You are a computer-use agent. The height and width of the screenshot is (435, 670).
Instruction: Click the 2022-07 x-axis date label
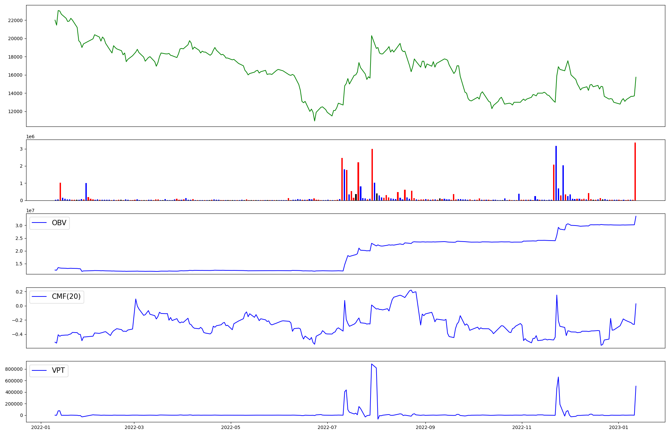327,427
